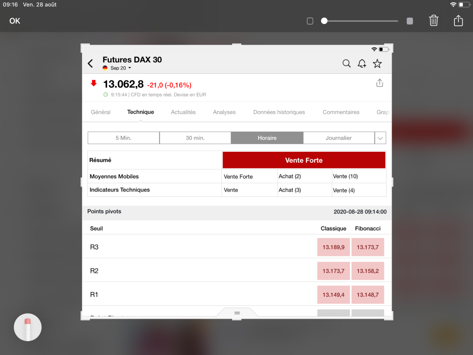Share the quote via upload icon
473x355 pixels.
tap(380, 83)
